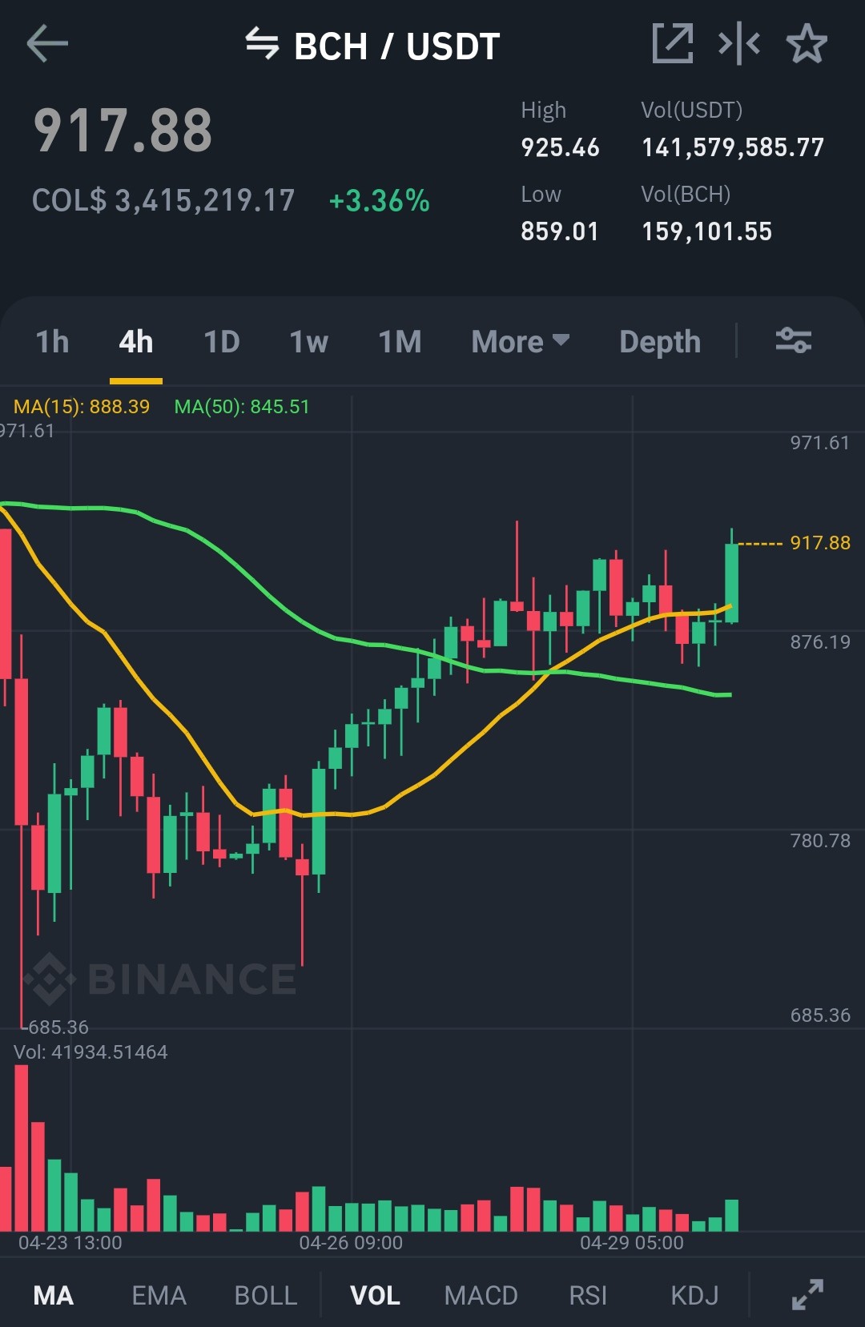Image resolution: width=865 pixels, height=1327 pixels.
Task: Toggle the EMA indicator
Action: (x=159, y=1295)
